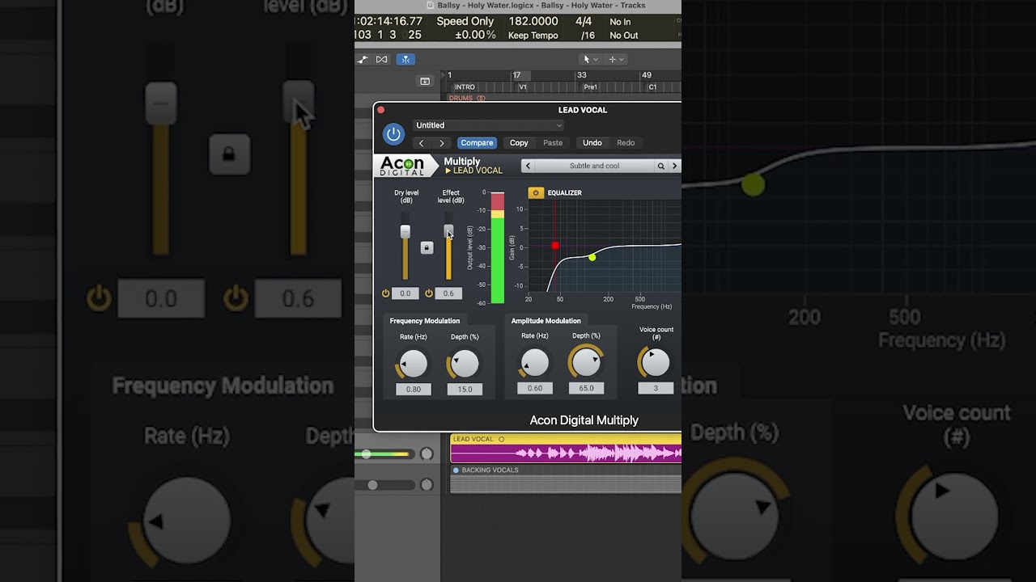Click the DRUMS track stack link icon
Image resolution: width=1036 pixels, height=582 pixels.
[481, 99]
